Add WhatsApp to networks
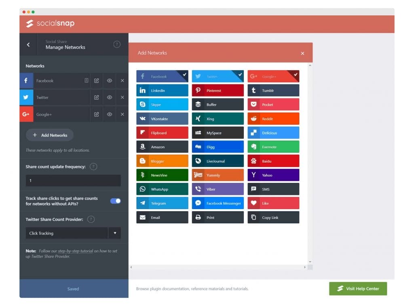The image size is (414, 306). [162, 189]
